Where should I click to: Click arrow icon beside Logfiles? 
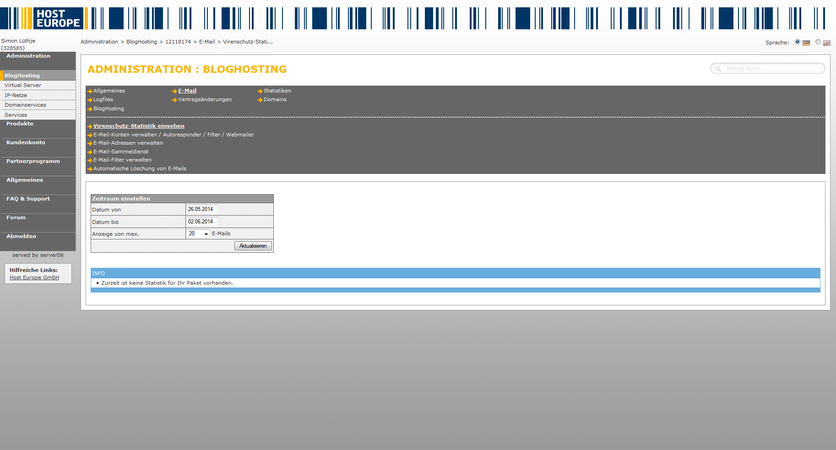point(90,100)
